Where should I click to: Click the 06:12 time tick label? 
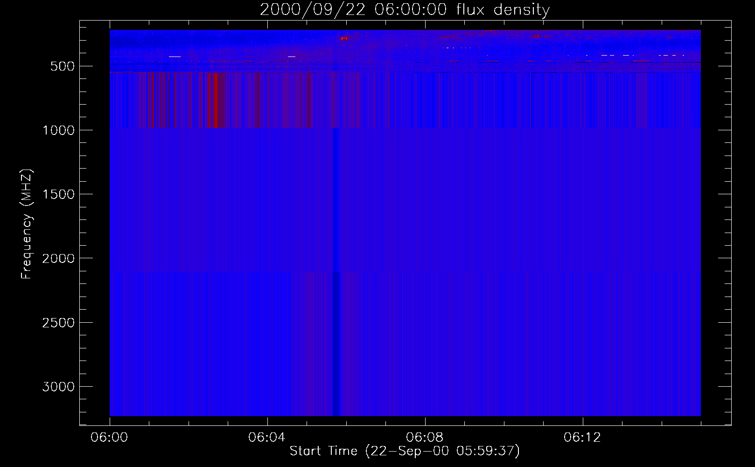(x=582, y=438)
